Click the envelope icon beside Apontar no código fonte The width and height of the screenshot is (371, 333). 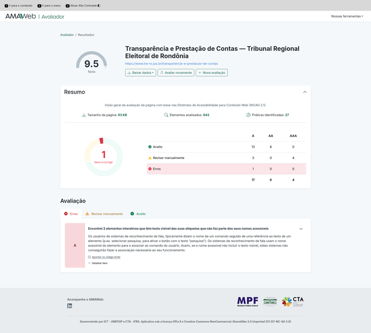89,257
